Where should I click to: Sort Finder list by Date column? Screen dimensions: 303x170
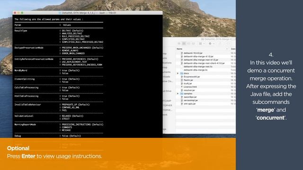(x=233, y=49)
